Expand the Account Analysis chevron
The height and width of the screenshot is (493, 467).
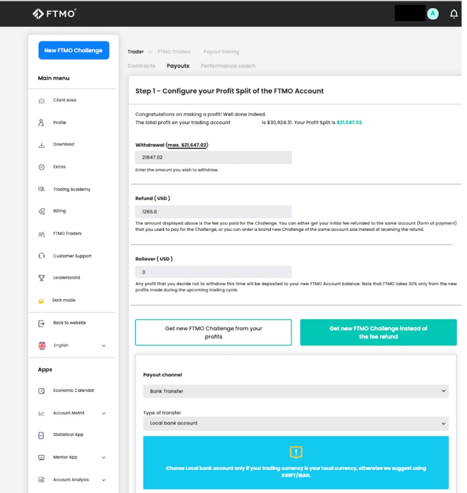coord(104,480)
